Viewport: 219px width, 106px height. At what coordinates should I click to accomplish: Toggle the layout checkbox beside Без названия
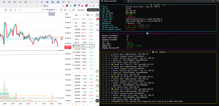coord(43,10)
